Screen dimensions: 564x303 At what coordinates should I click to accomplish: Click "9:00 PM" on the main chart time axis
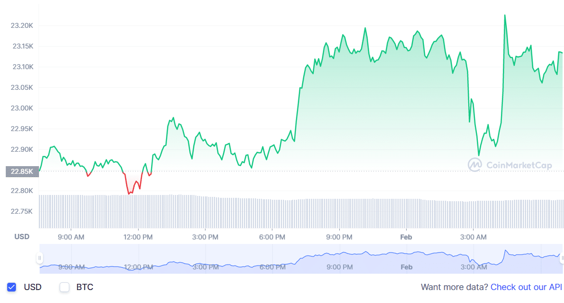coord(339,237)
